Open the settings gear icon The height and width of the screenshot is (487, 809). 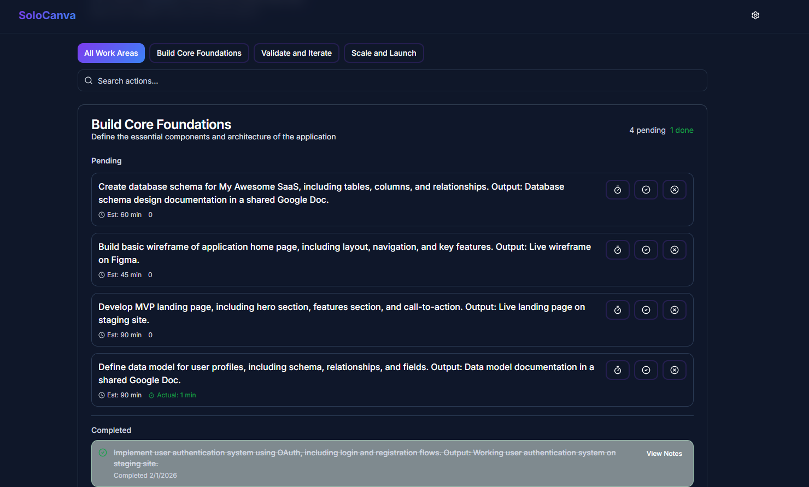[x=755, y=15]
